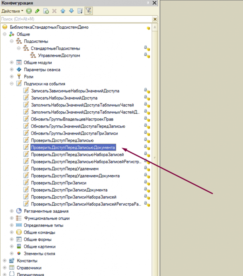Click the Параметры сеанса diamond icon
Screen dimensions: 243x276
pyautogui.click(x=19, y=70)
